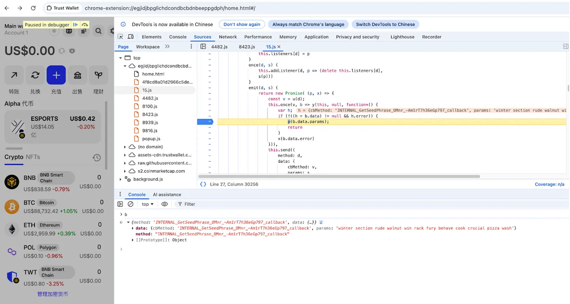The height and width of the screenshot is (304, 570).
Task: Click pretty print braces icon
Action: coord(203,184)
